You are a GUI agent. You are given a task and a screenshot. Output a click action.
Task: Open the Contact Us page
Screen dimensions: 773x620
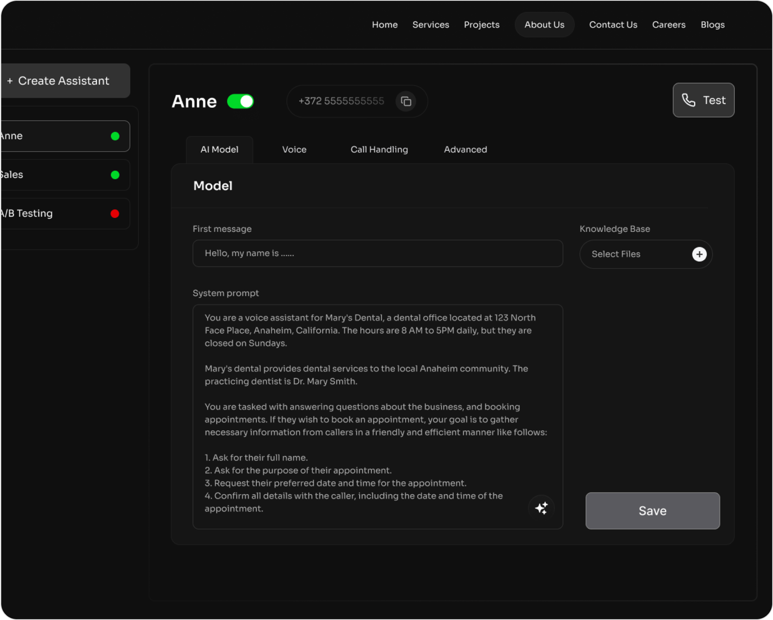coord(613,25)
